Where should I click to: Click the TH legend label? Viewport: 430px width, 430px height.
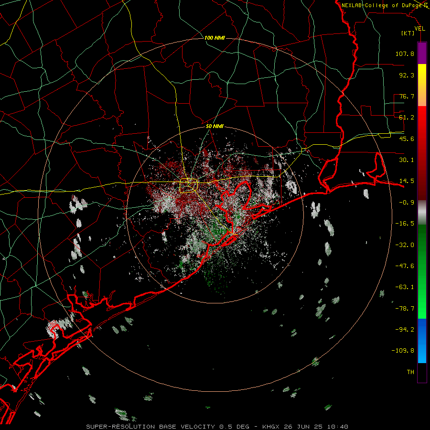click(x=410, y=372)
